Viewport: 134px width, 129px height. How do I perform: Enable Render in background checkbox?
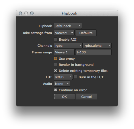pyautogui.click(x=56, y=65)
